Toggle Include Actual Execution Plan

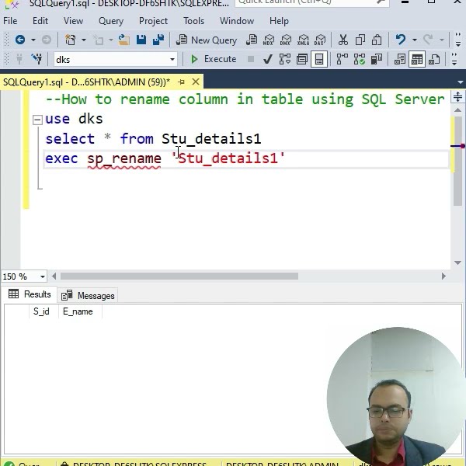click(342, 59)
